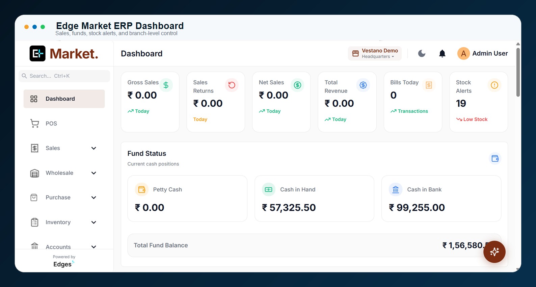Click the Gross Sales dollar icon

[x=166, y=85]
